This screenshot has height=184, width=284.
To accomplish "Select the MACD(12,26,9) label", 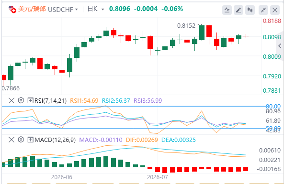I will pos(55,140).
